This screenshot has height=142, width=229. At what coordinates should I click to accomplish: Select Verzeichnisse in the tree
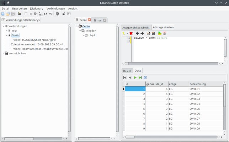click(x=17, y=53)
